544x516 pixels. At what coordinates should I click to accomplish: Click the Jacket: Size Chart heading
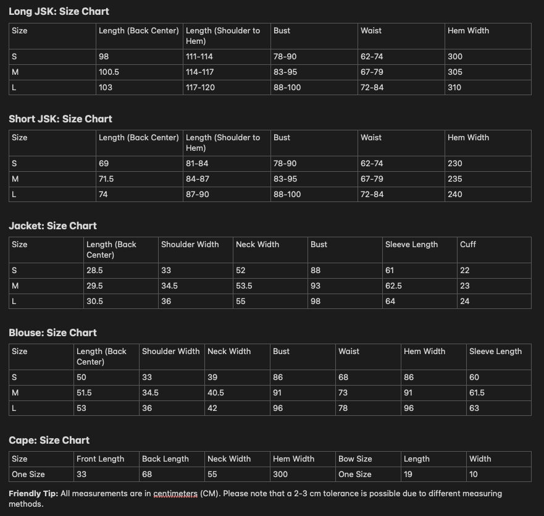tap(52, 226)
